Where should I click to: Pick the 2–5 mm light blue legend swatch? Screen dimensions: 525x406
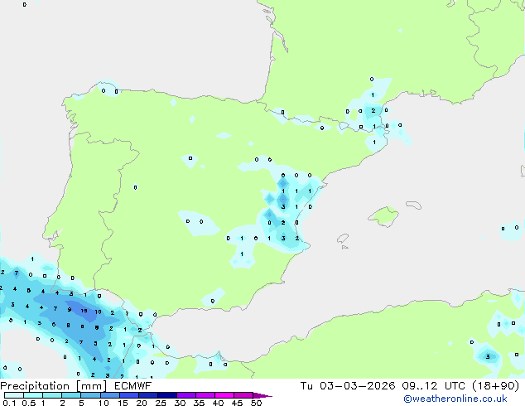[x=71, y=395]
